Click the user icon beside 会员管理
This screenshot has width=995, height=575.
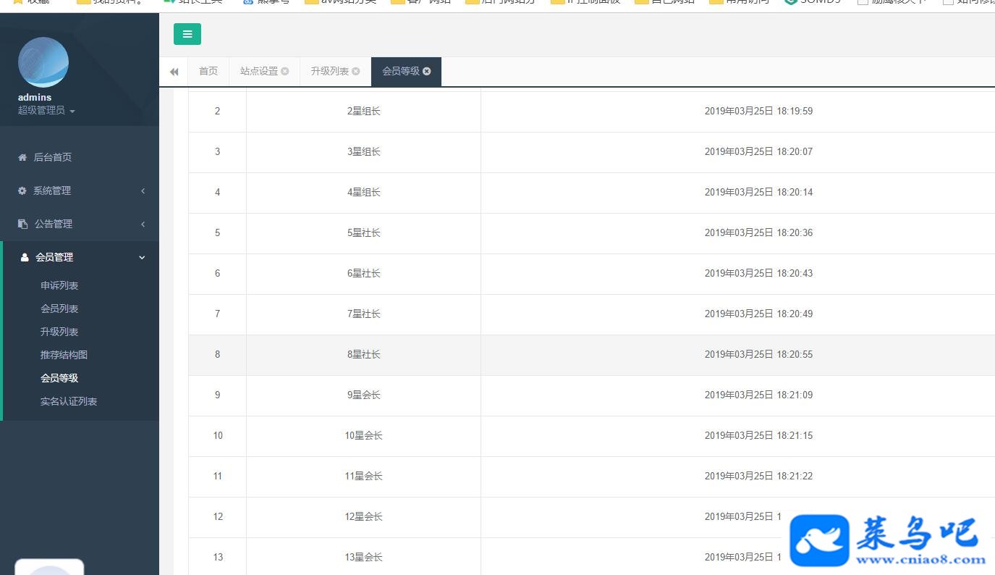pyautogui.click(x=25, y=257)
